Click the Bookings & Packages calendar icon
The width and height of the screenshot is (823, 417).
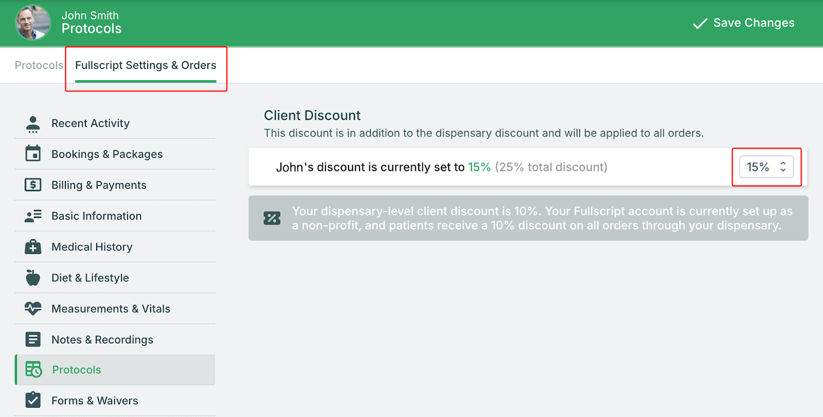(x=33, y=153)
